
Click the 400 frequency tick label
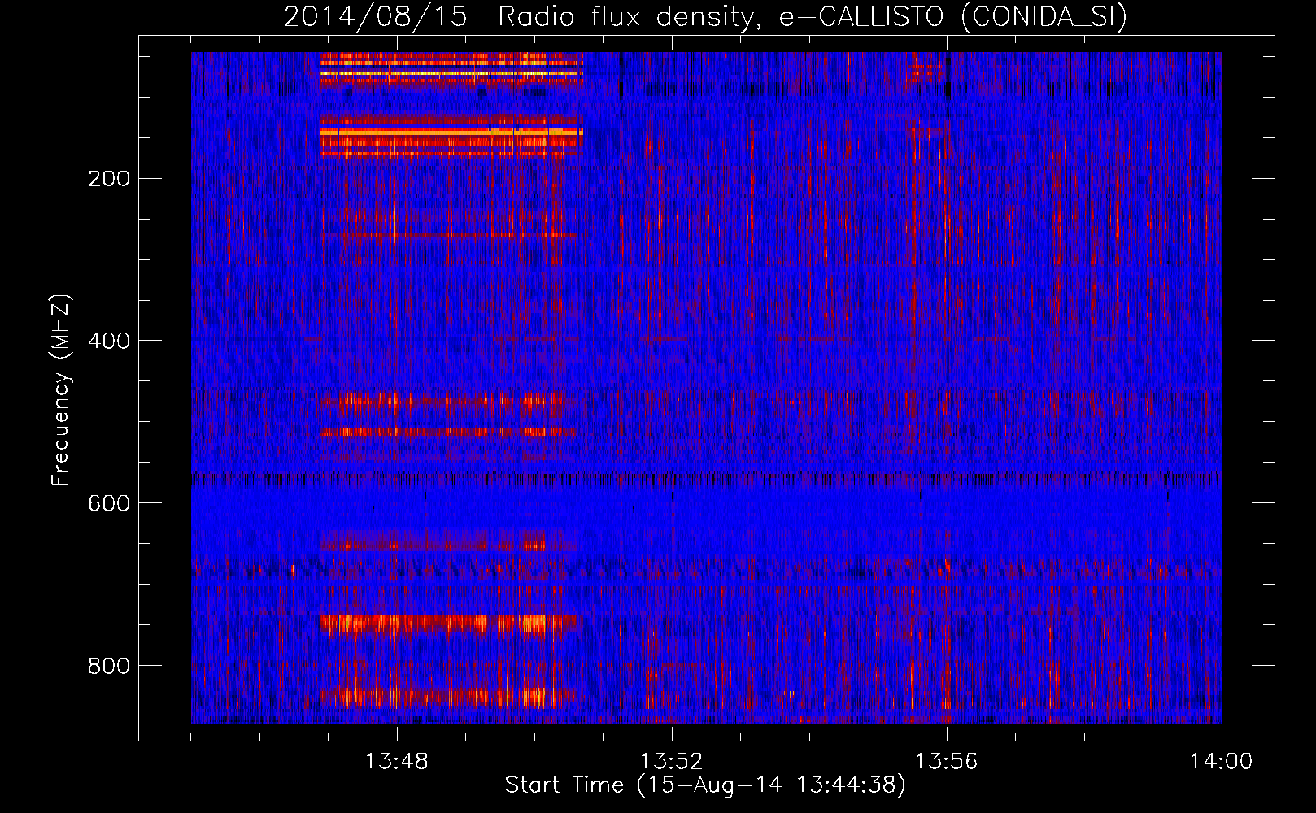[109, 341]
